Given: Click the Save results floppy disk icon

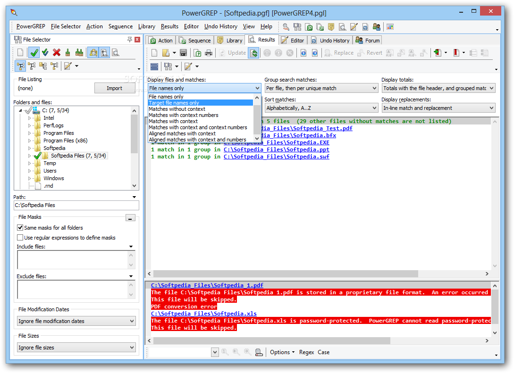Looking at the screenshot, I should 183,53.
